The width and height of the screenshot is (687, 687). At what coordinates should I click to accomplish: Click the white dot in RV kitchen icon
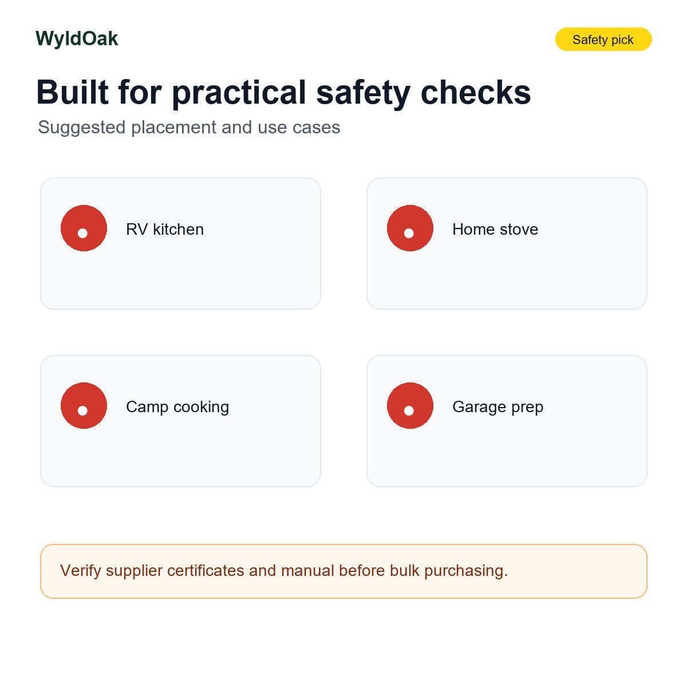click(x=82, y=233)
